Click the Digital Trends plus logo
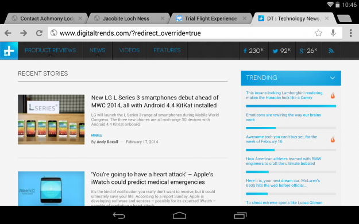The width and height of the screenshot is (359, 224). (9, 51)
